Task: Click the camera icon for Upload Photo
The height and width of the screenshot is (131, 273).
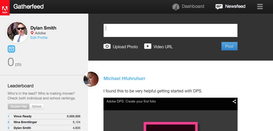Action: (107, 46)
